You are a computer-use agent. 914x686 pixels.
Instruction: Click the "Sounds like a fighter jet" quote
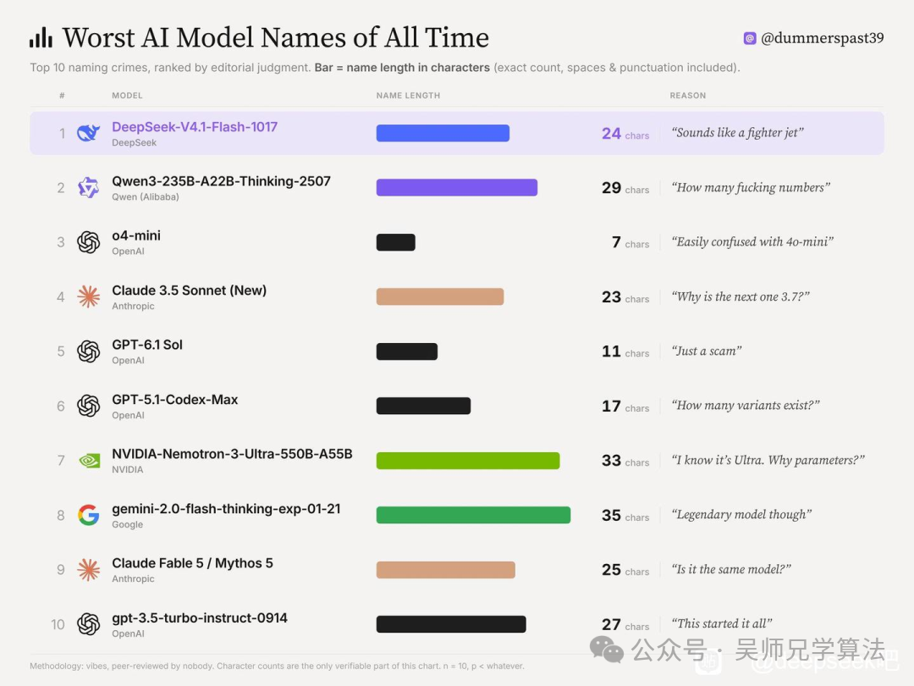[737, 133]
